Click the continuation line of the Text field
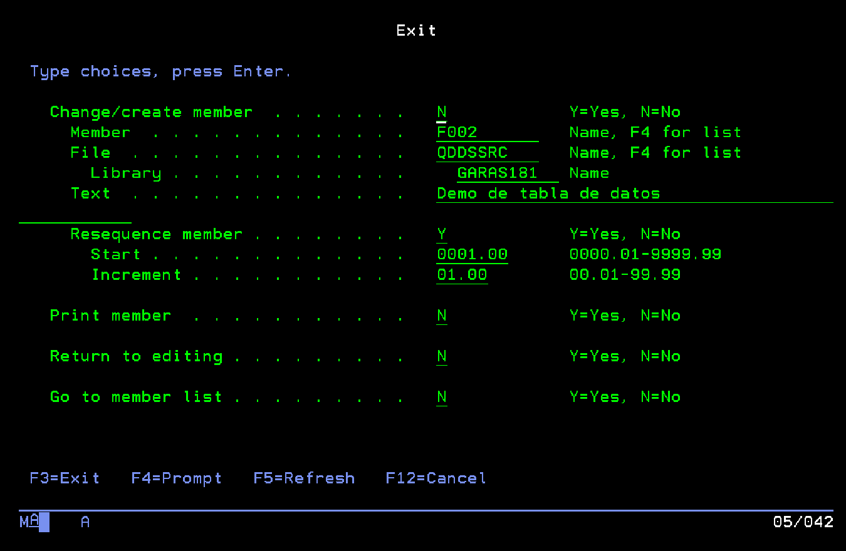Screen dimensions: 846x551 point(75,215)
